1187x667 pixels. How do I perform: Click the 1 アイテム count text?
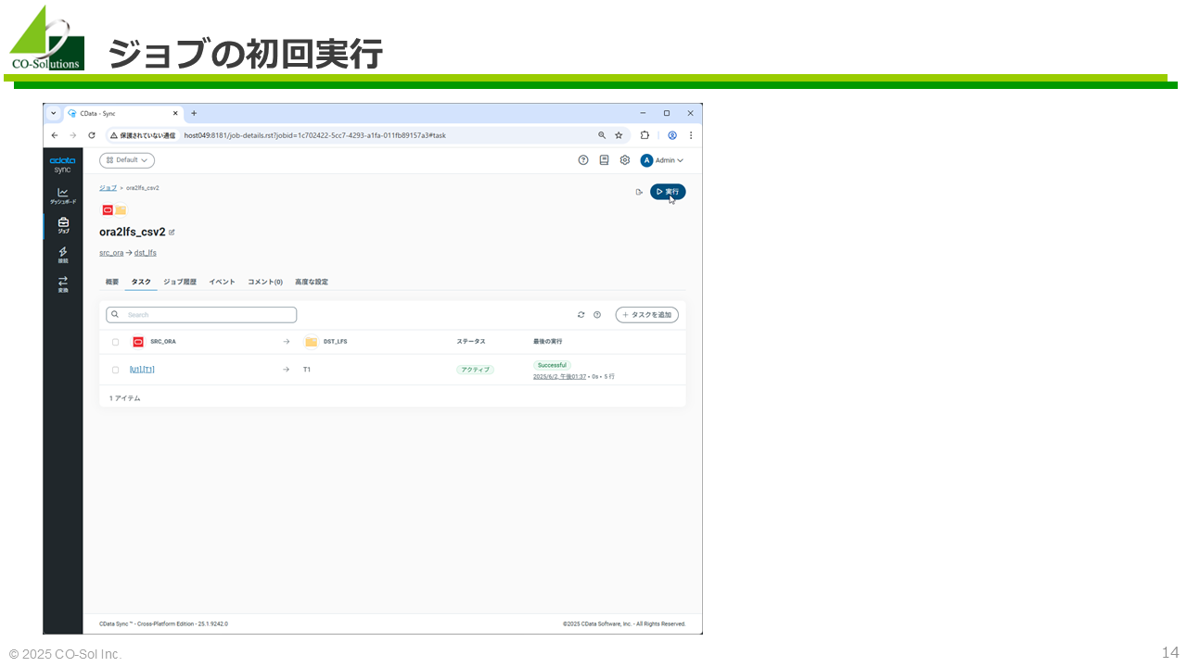[x=125, y=398]
